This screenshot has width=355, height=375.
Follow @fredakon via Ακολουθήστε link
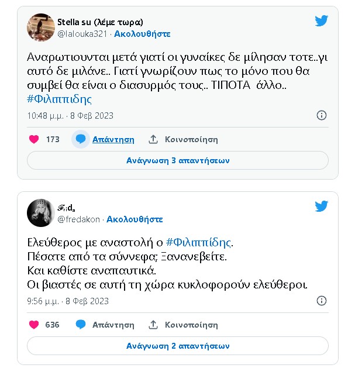134,219
